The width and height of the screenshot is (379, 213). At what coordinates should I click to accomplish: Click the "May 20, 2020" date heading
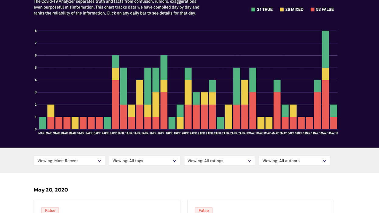pyautogui.click(x=51, y=190)
